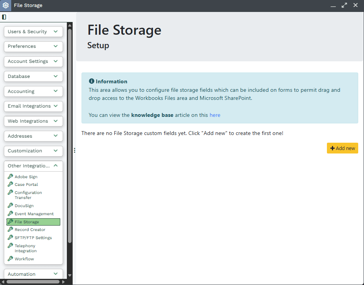Open Telephony Integration page
Screen dimensions: 364x285
tap(25, 248)
